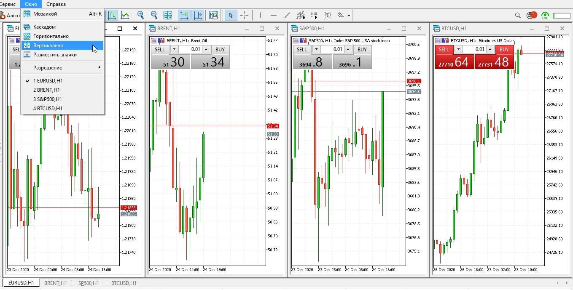Select the trendline drawing tool
This screenshot has height=290, width=573.
click(287, 16)
